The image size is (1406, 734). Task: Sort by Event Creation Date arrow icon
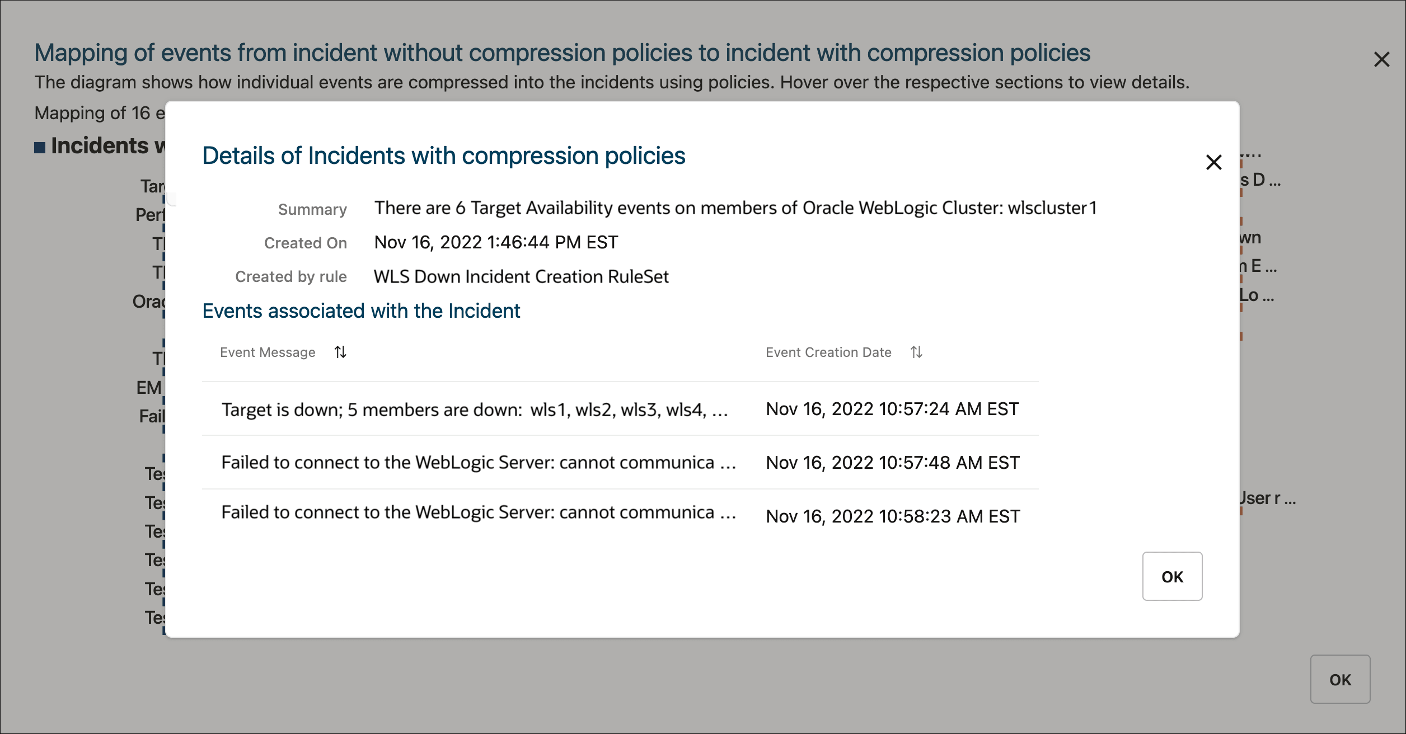pos(916,352)
